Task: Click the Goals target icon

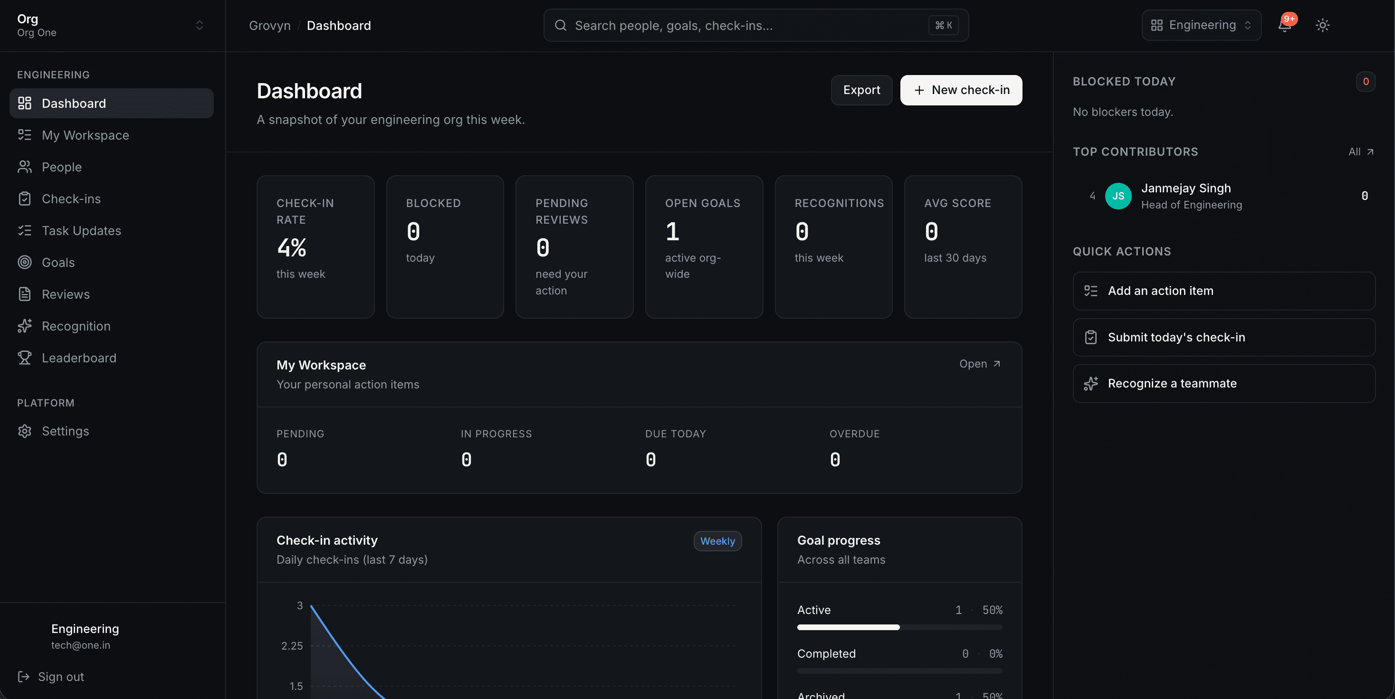Action: 25,263
